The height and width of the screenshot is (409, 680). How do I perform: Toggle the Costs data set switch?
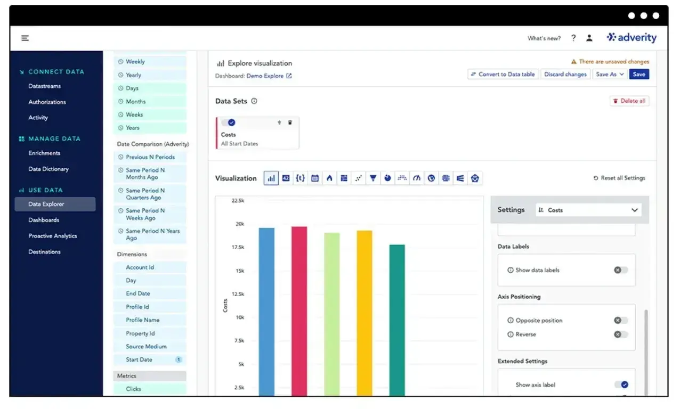click(229, 122)
